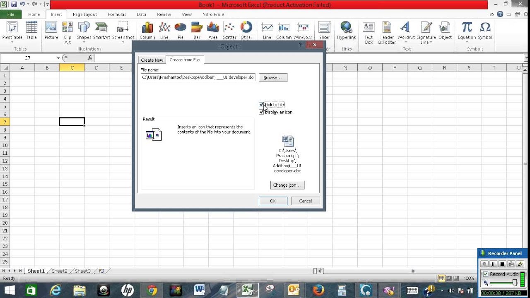
Task: Open Clip Art from Illustrations
Action: tap(67, 32)
